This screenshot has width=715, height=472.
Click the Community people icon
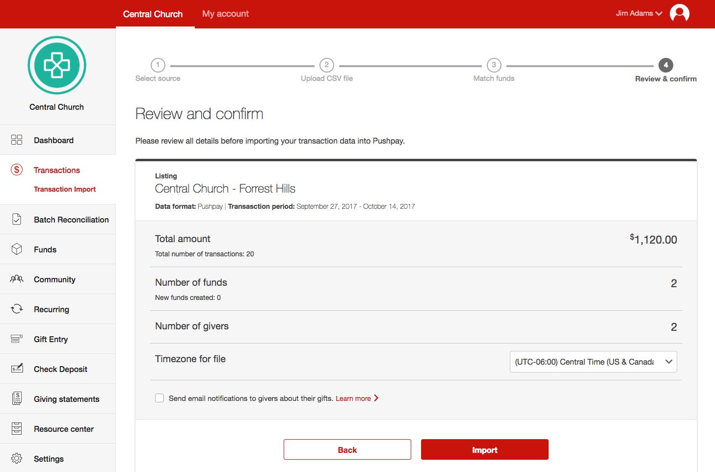pos(17,279)
